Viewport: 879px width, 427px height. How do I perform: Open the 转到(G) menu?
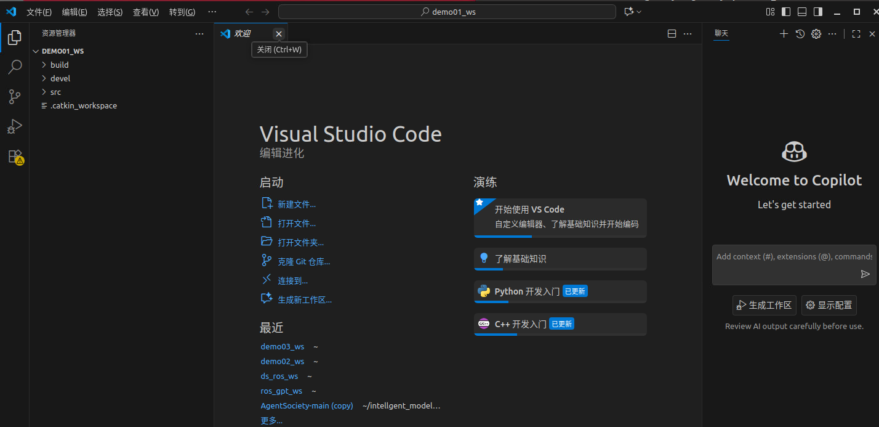pyautogui.click(x=182, y=12)
